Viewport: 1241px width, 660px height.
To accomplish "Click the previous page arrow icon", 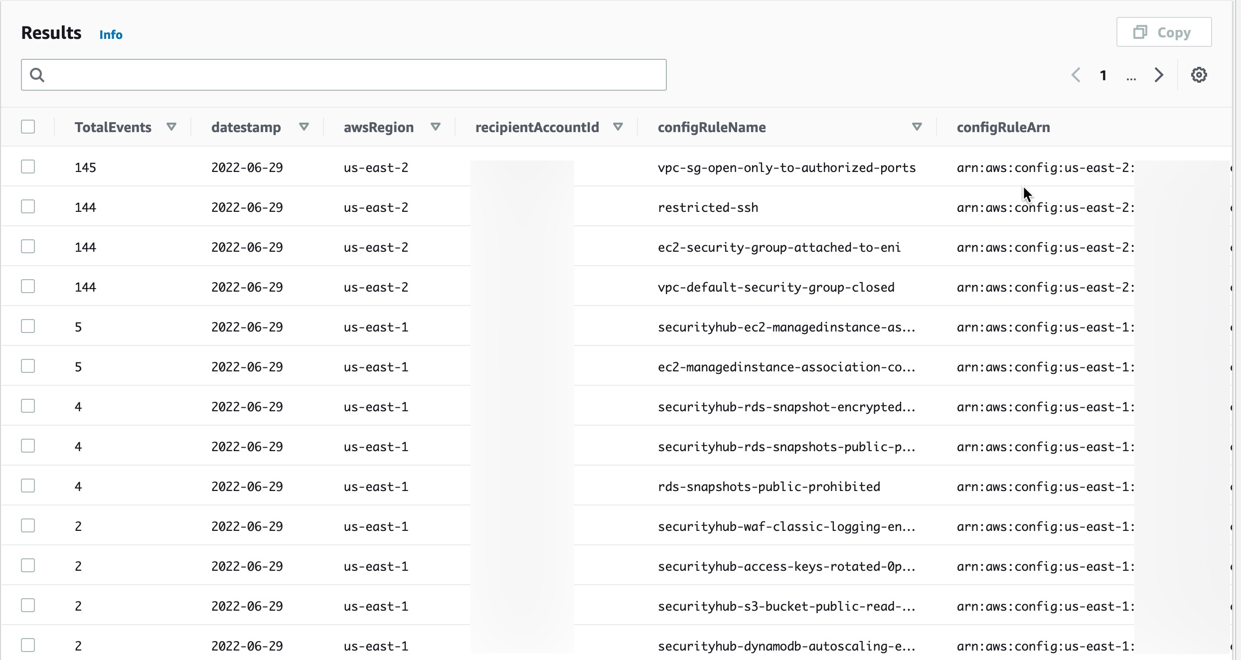I will [1075, 75].
